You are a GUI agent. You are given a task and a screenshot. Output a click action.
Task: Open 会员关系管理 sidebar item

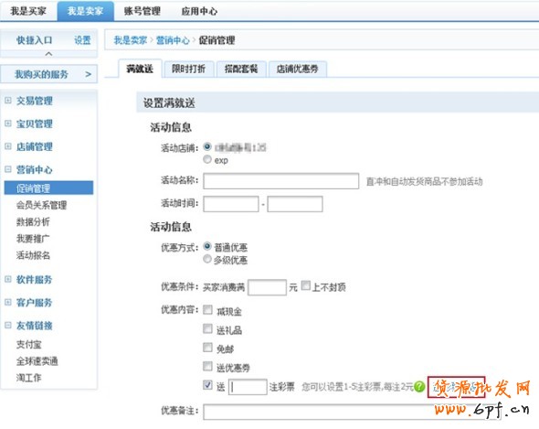click(x=42, y=205)
